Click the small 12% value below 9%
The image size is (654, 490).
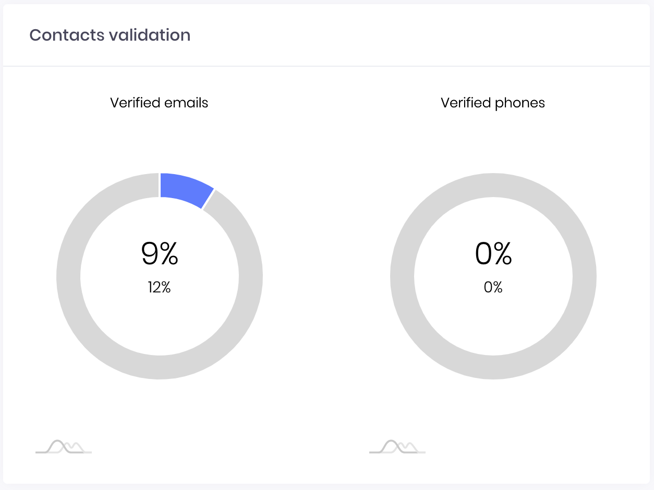coord(159,287)
